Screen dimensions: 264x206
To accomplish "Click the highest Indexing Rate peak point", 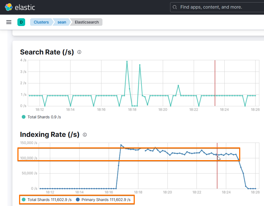I will pyautogui.click(x=121, y=145).
